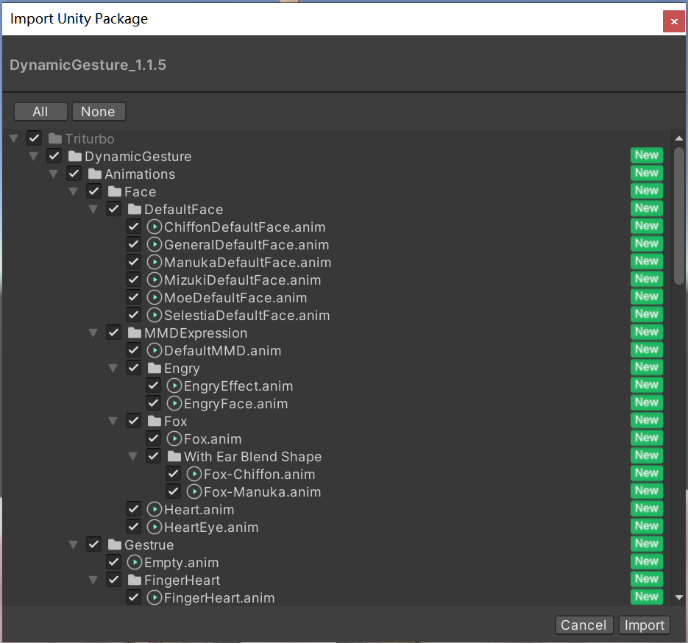This screenshot has width=688, height=643.
Task: Deselect the Gestrue folder checkbox
Action: coord(93,545)
